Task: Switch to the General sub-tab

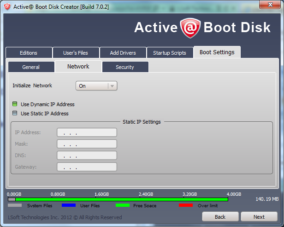Action: [31, 67]
